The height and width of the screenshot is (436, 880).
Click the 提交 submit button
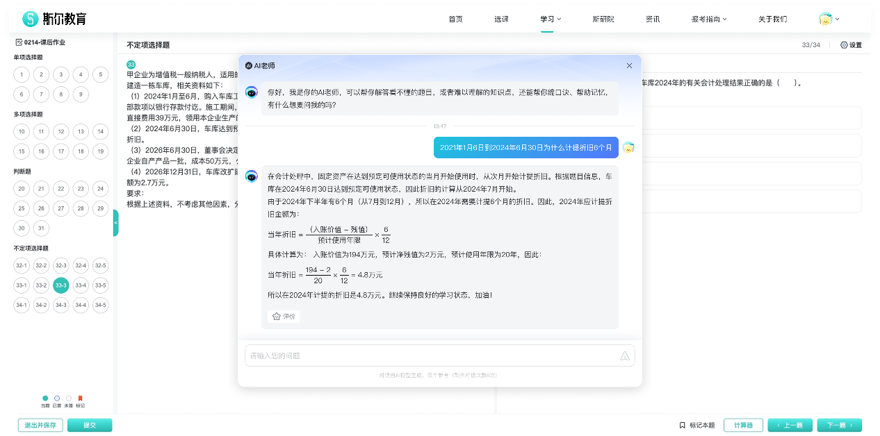coord(89,425)
